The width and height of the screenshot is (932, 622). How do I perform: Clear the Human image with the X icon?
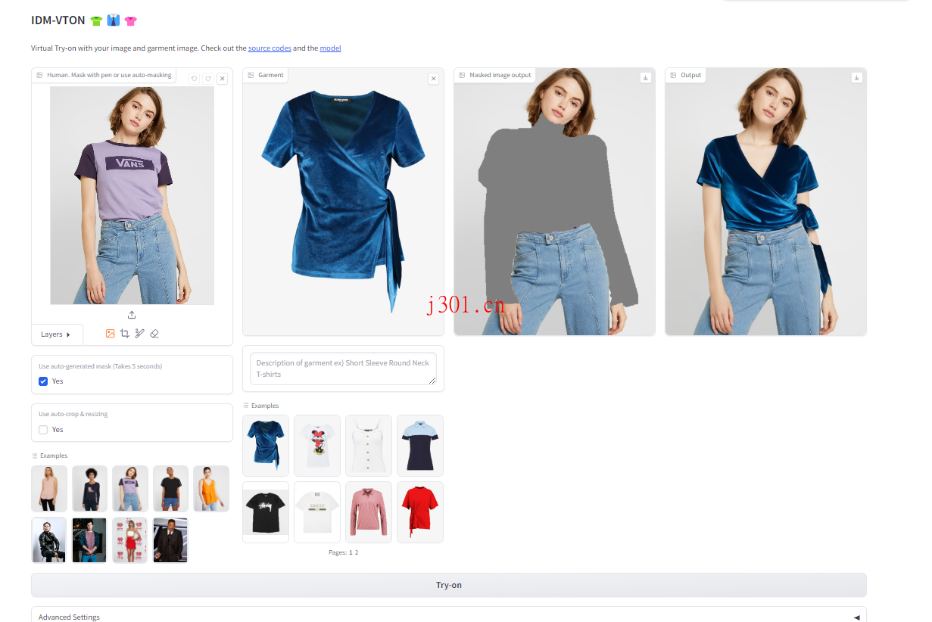coord(222,79)
